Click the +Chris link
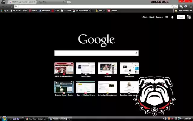 click(x=144, y=17)
